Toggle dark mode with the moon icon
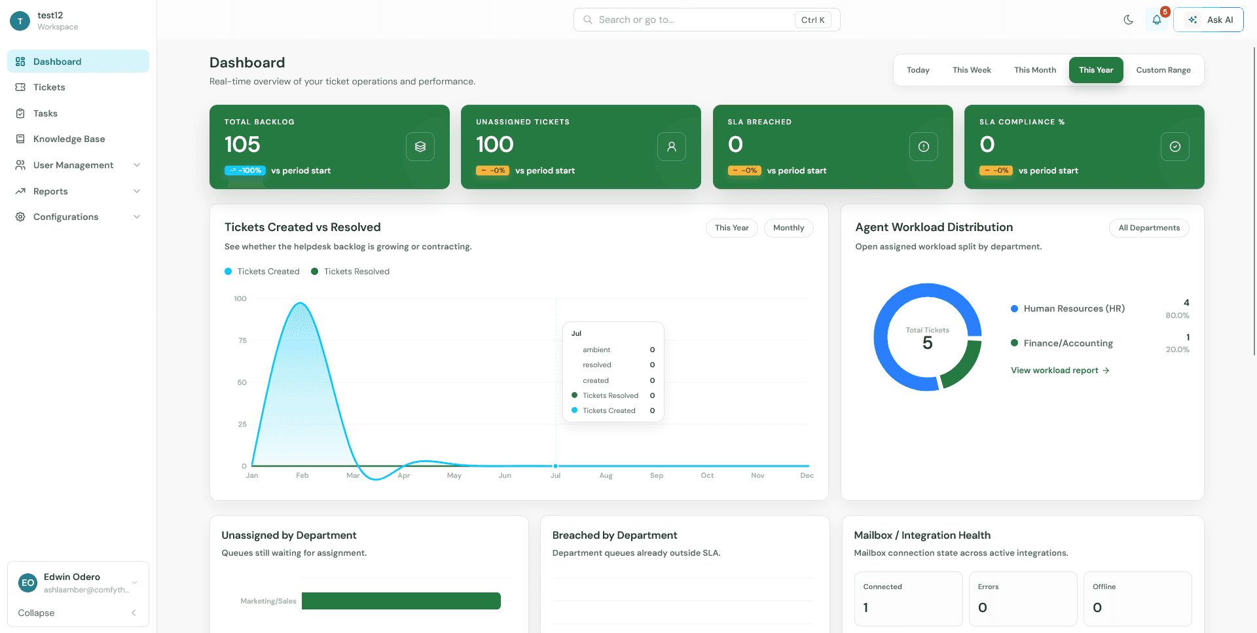This screenshot has height=633, width=1257. [1128, 20]
